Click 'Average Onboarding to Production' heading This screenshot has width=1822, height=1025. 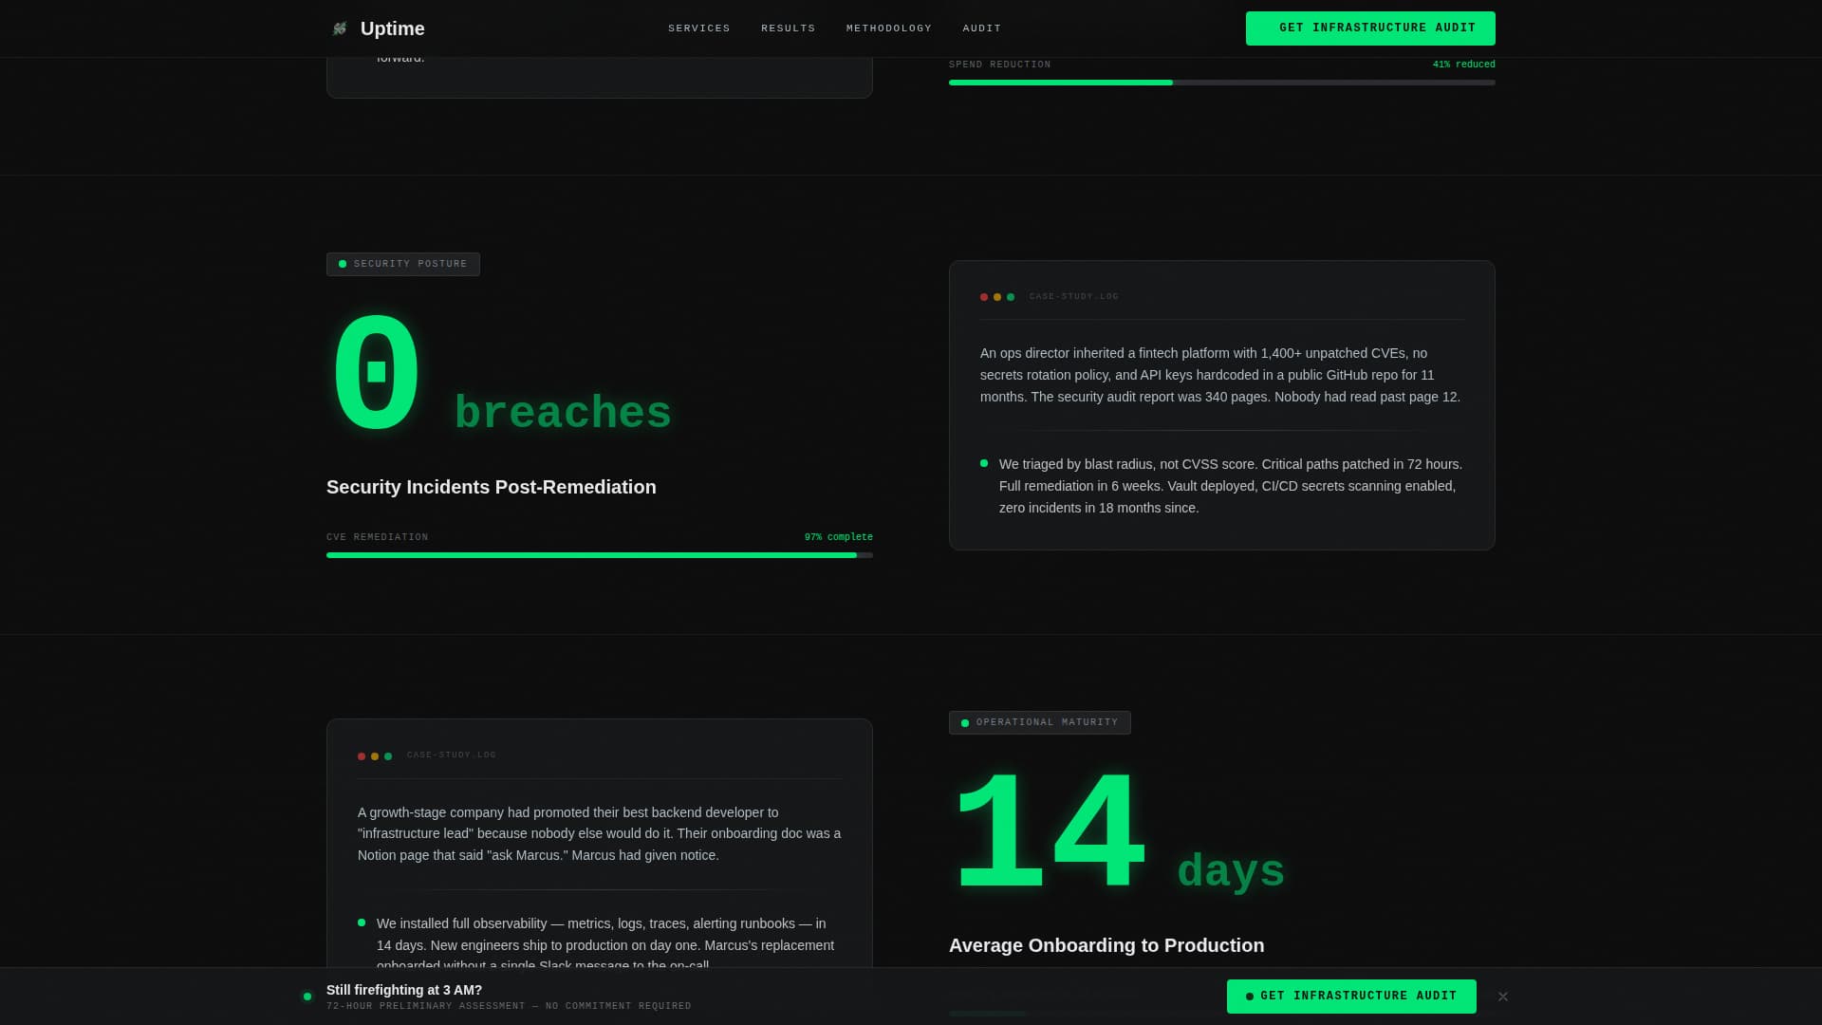1106,945
